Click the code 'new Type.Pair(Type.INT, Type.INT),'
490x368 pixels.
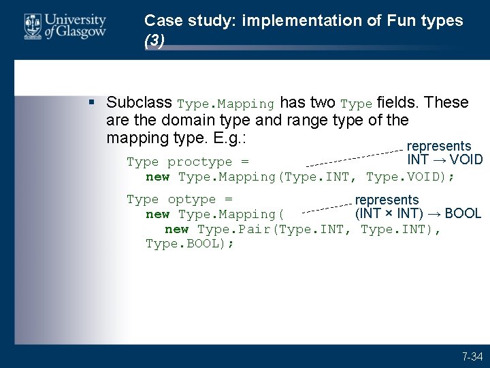(x=302, y=230)
